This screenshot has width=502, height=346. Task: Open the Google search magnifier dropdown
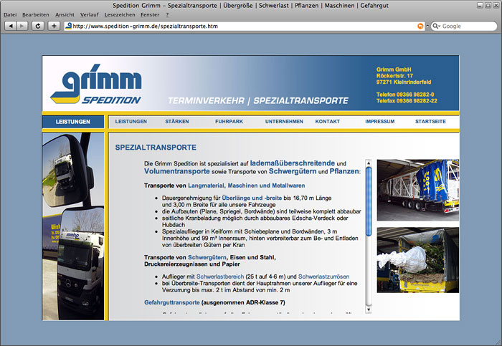point(436,27)
